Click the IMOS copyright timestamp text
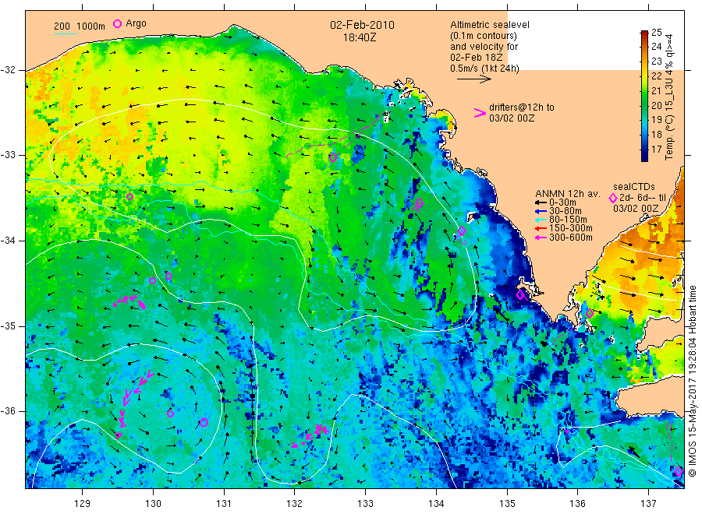 coord(692,382)
